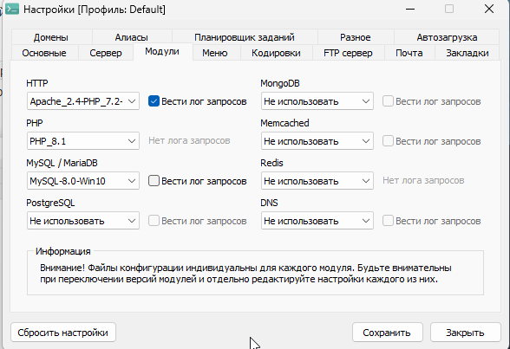510x349 pixels.
Task: Minimize the Настройки window
Action: [410, 9]
